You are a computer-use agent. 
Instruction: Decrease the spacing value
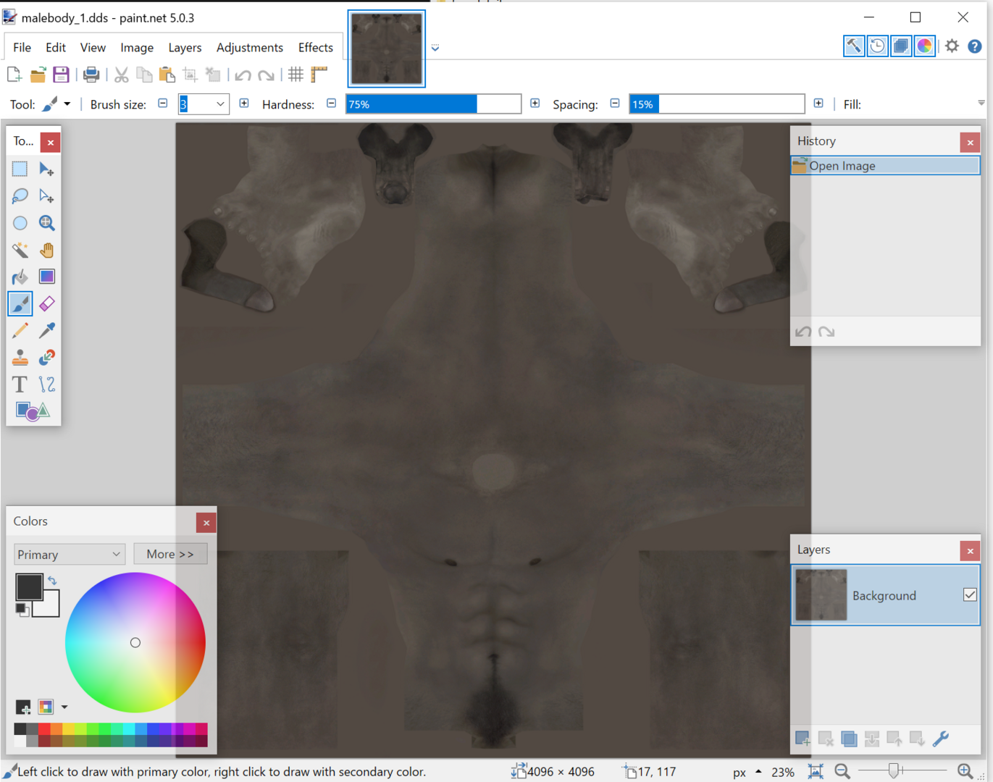(x=615, y=104)
